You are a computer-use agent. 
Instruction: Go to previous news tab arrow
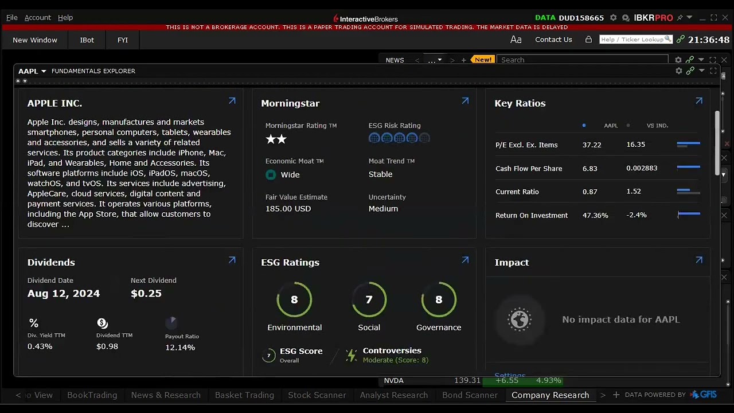coord(417,60)
